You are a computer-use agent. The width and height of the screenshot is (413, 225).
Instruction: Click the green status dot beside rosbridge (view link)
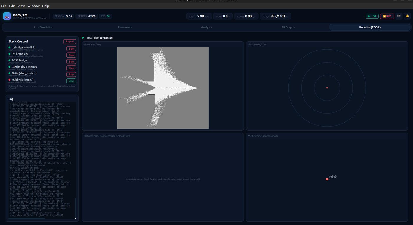pyautogui.click(x=9, y=47)
